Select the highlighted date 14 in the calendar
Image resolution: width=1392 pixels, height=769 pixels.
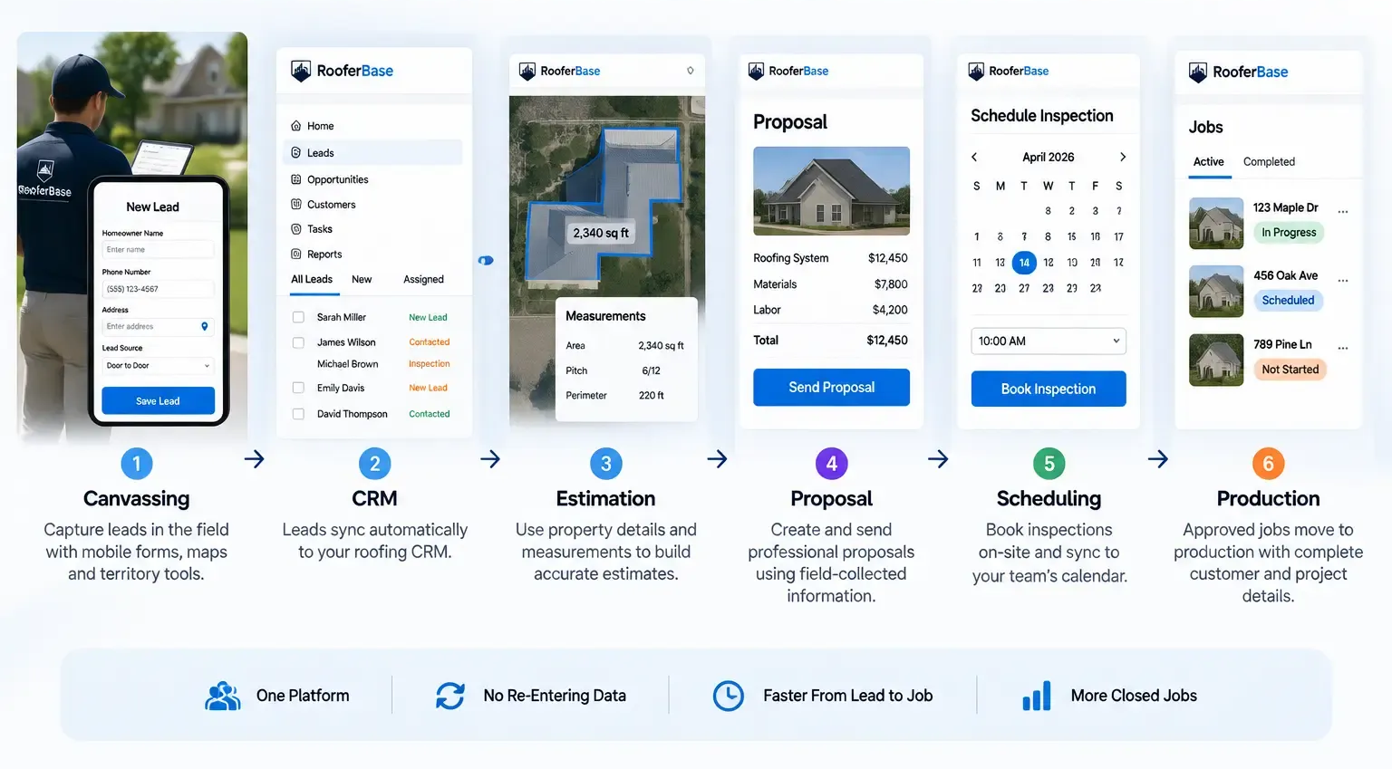coord(1024,263)
